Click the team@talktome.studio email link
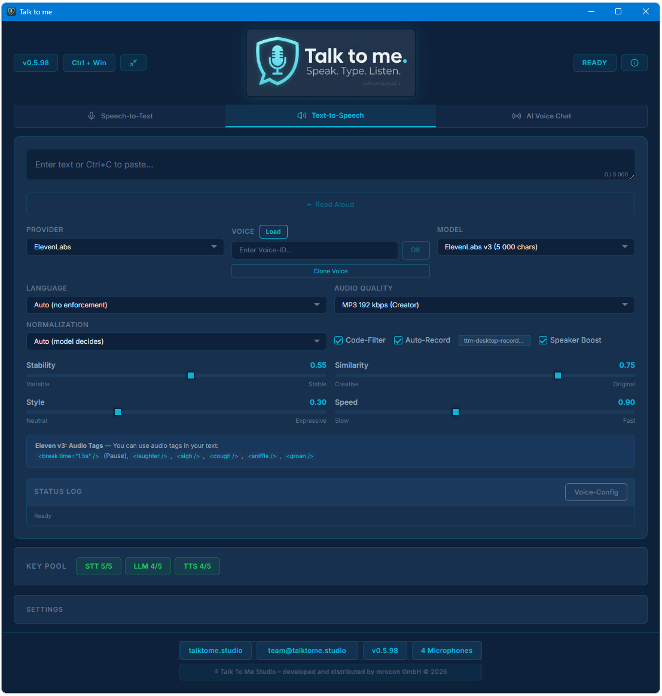 (x=307, y=651)
